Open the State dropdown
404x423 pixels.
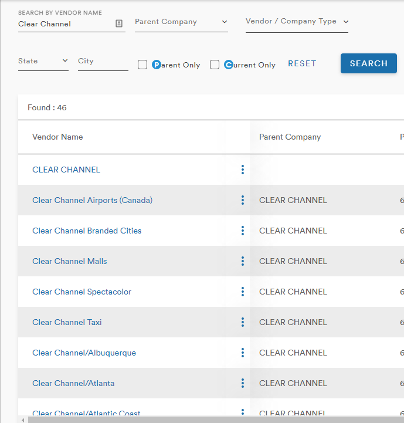click(x=43, y=61)
